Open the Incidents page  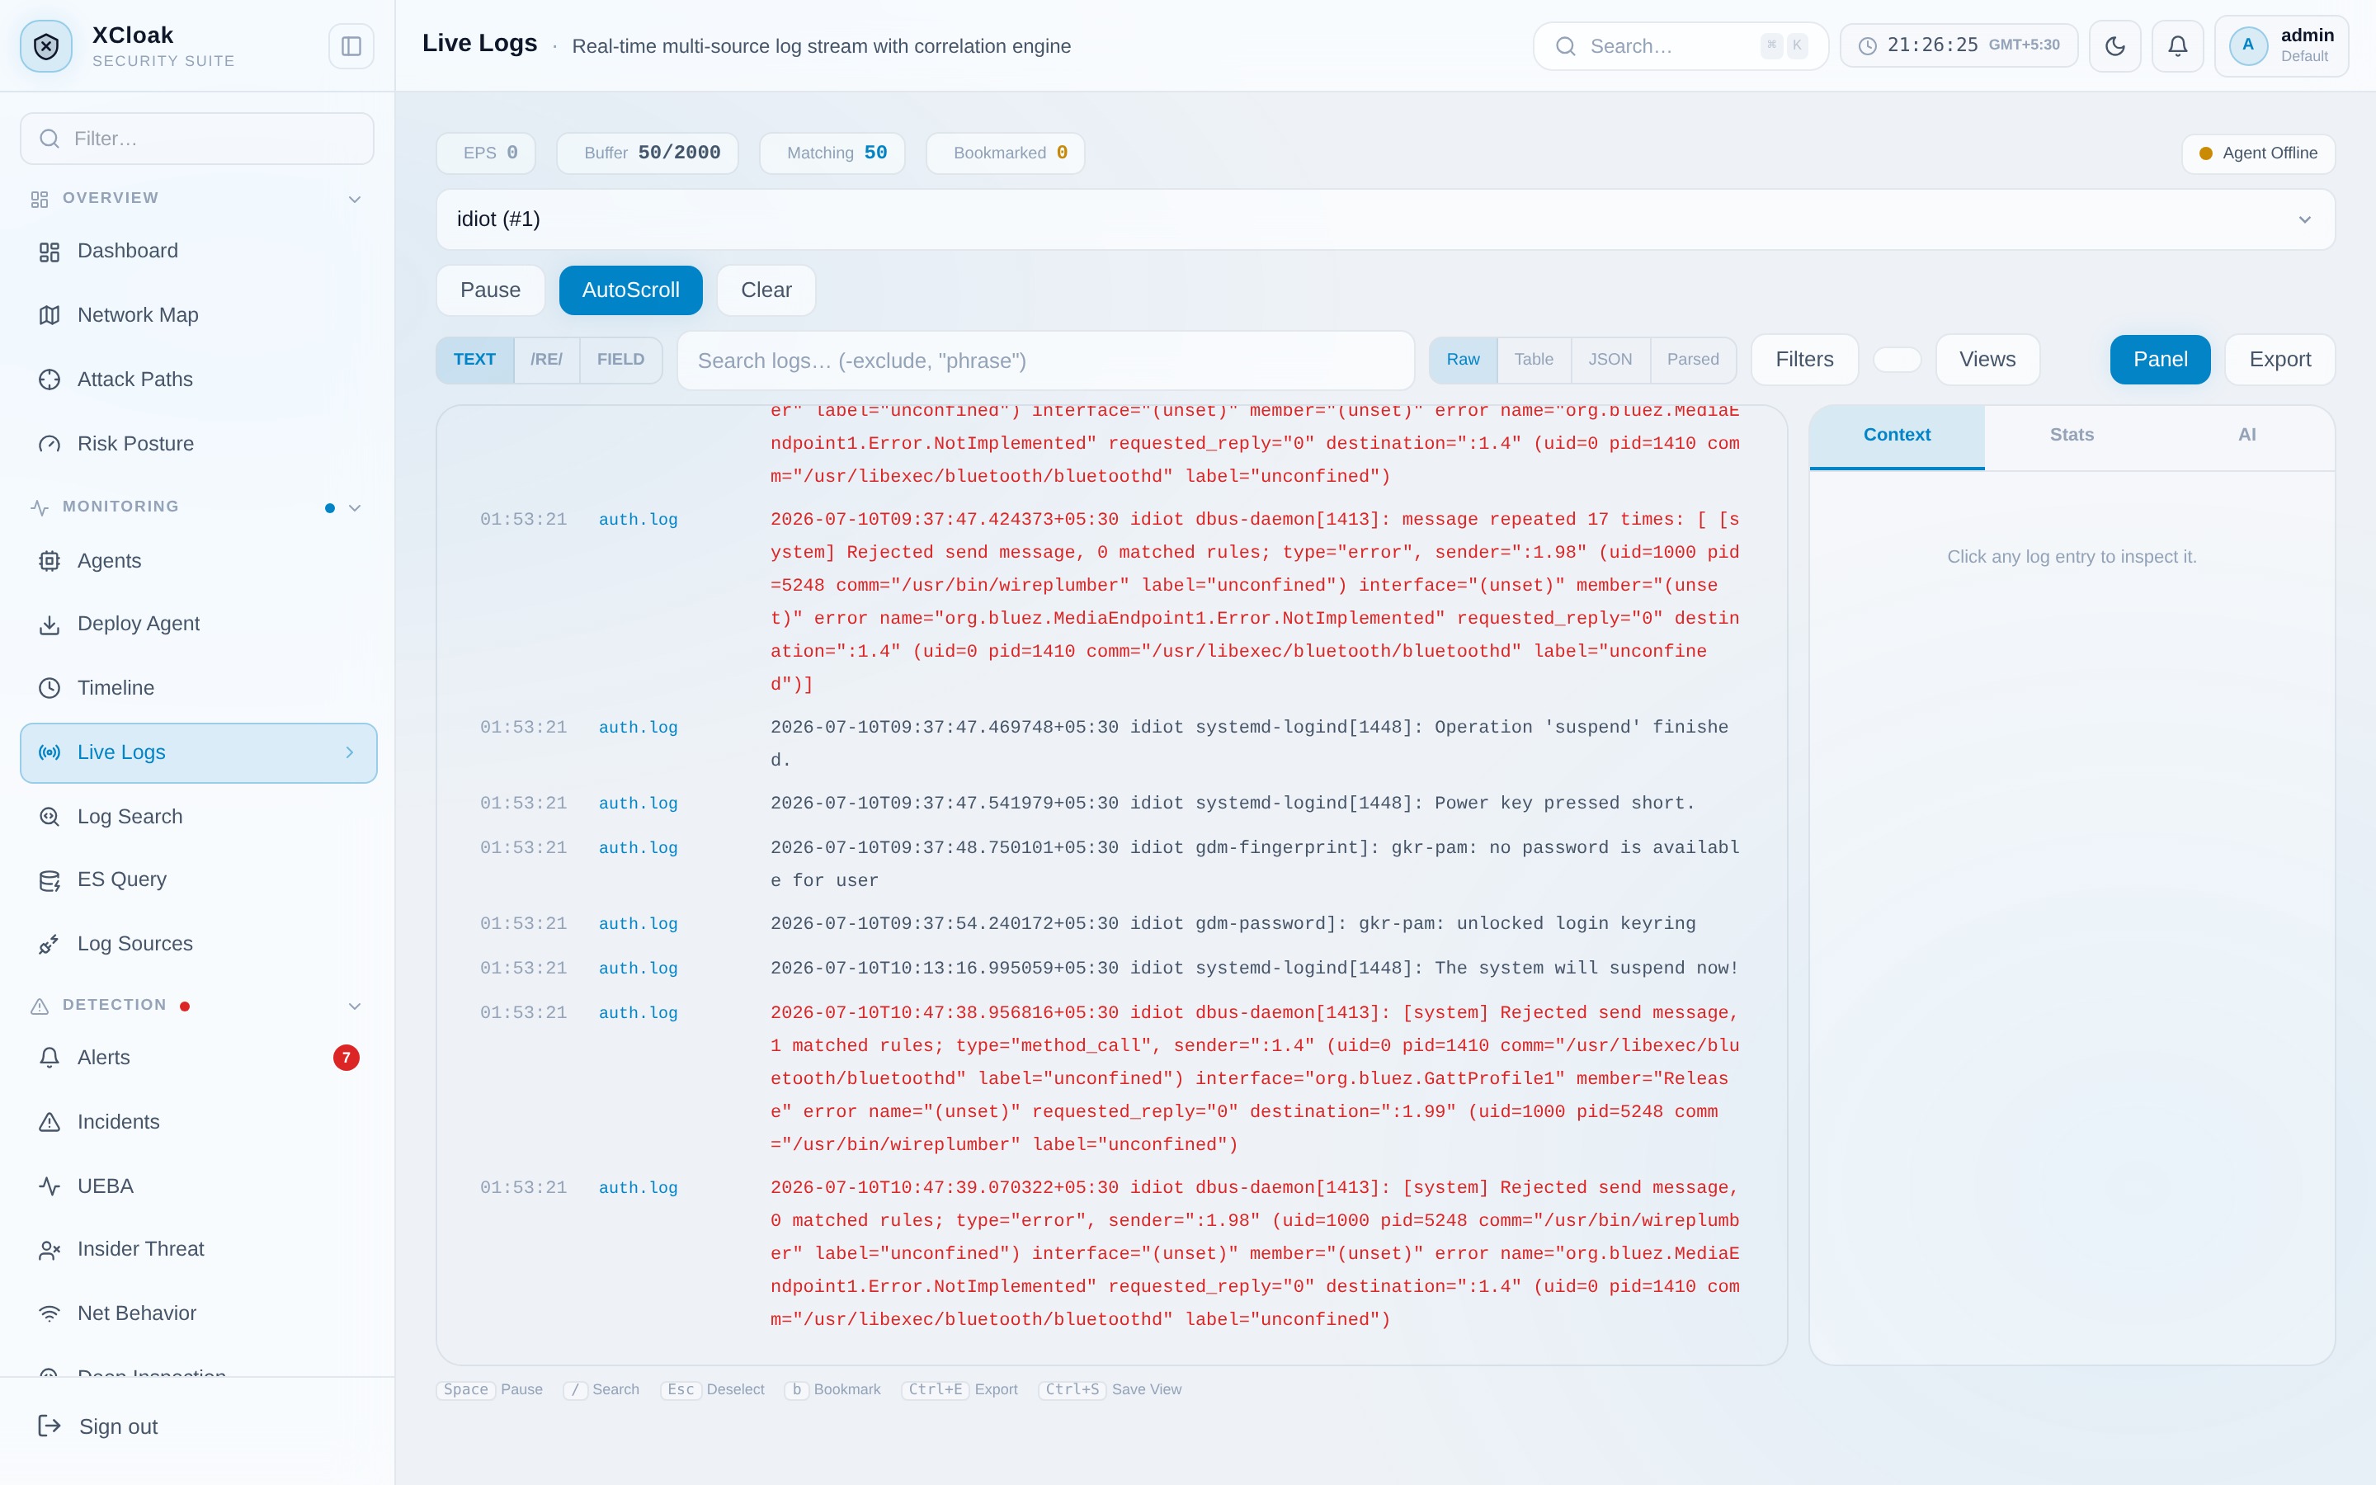197,1122
